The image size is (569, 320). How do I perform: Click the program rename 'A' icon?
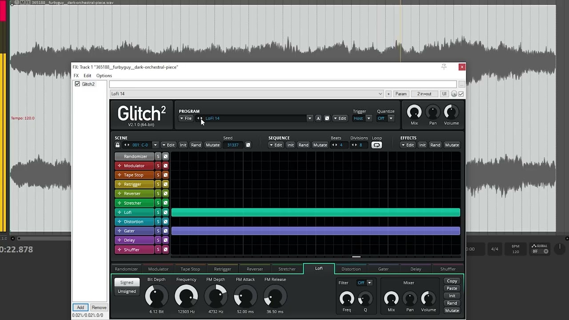coord(318,118)
